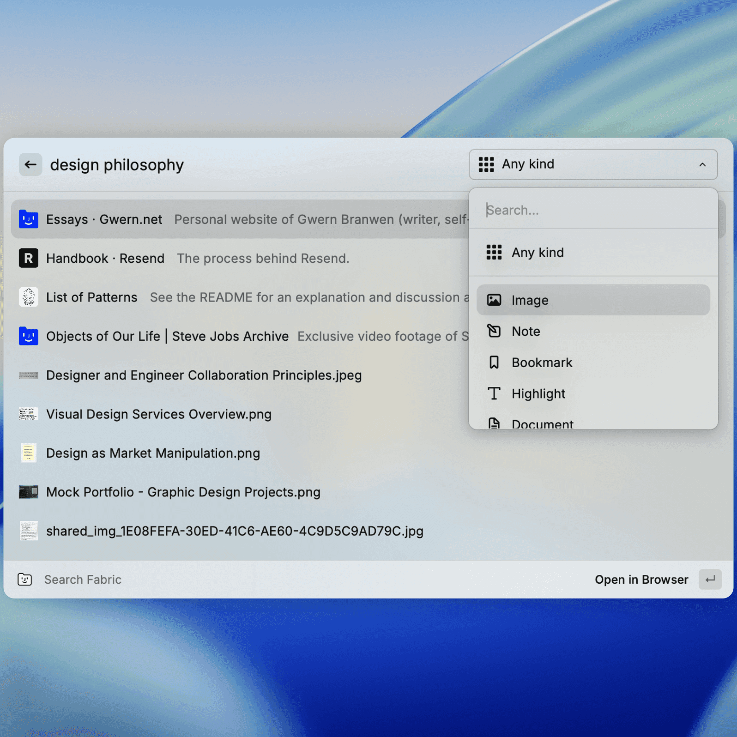This screenshot has width=737, height=737.
Task: Open the Any kind filter dropdown
Action: click(593, 164)
